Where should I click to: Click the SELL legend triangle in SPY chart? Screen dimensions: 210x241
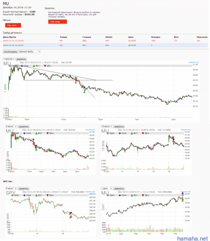pyautogui.click(x=48, y=195)
